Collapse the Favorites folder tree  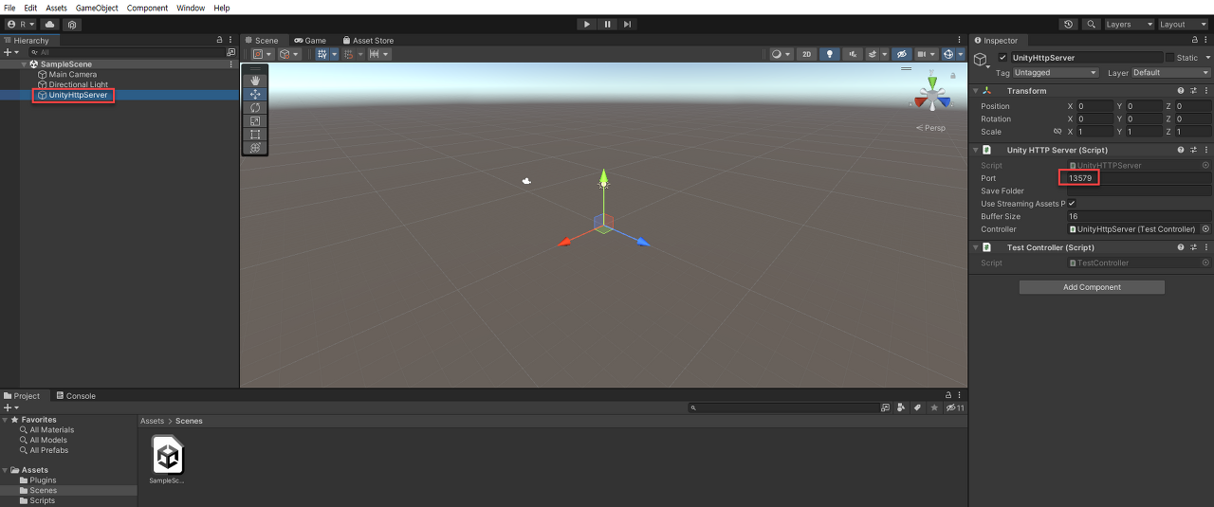tap(6, 420)
